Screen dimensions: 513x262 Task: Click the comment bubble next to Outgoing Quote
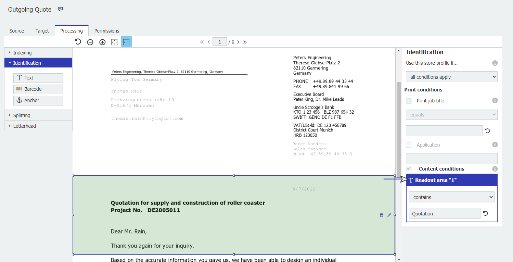click(x=60, y=9)
